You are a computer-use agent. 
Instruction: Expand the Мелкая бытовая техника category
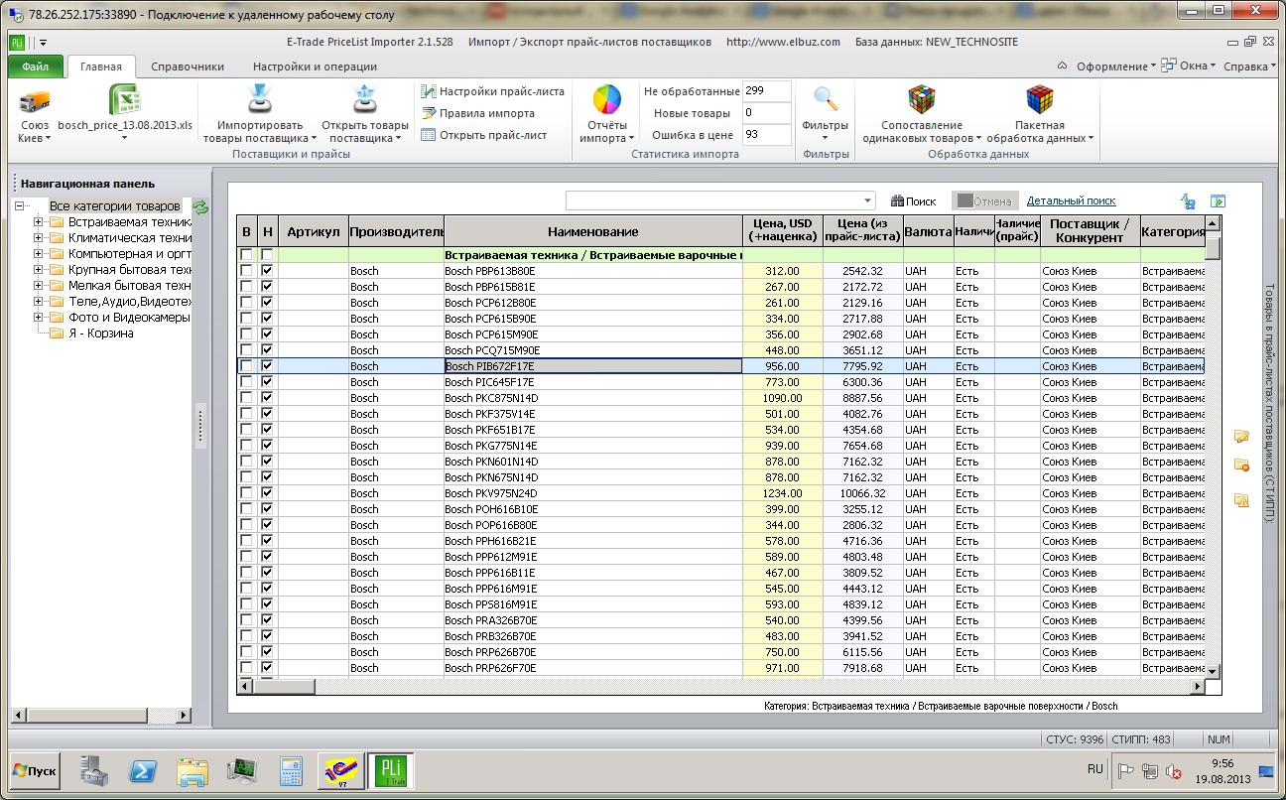(x=39, y=286)
